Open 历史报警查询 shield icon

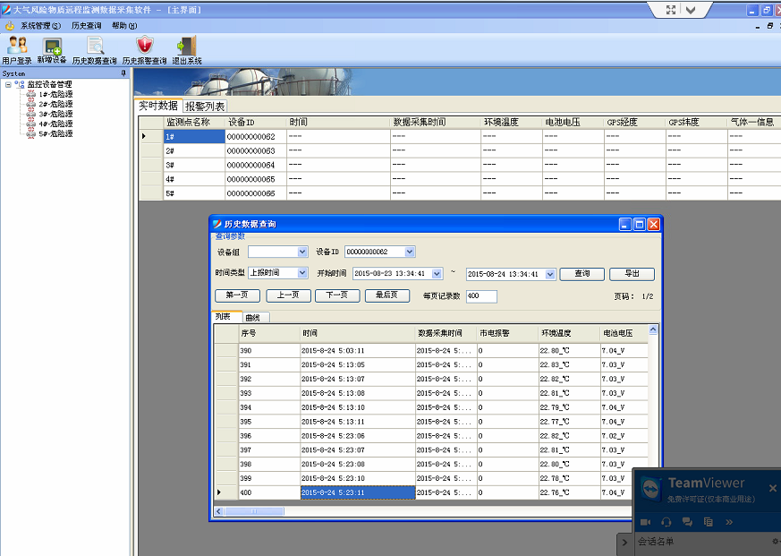click(x=144, y=47)
